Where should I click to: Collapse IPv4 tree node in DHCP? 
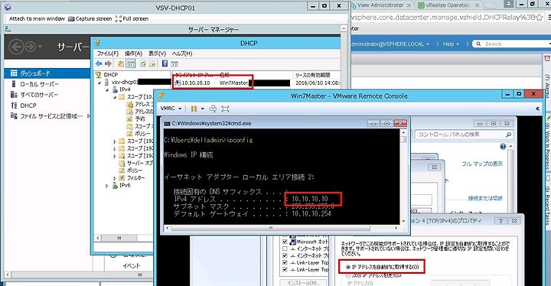pos(107,89)
